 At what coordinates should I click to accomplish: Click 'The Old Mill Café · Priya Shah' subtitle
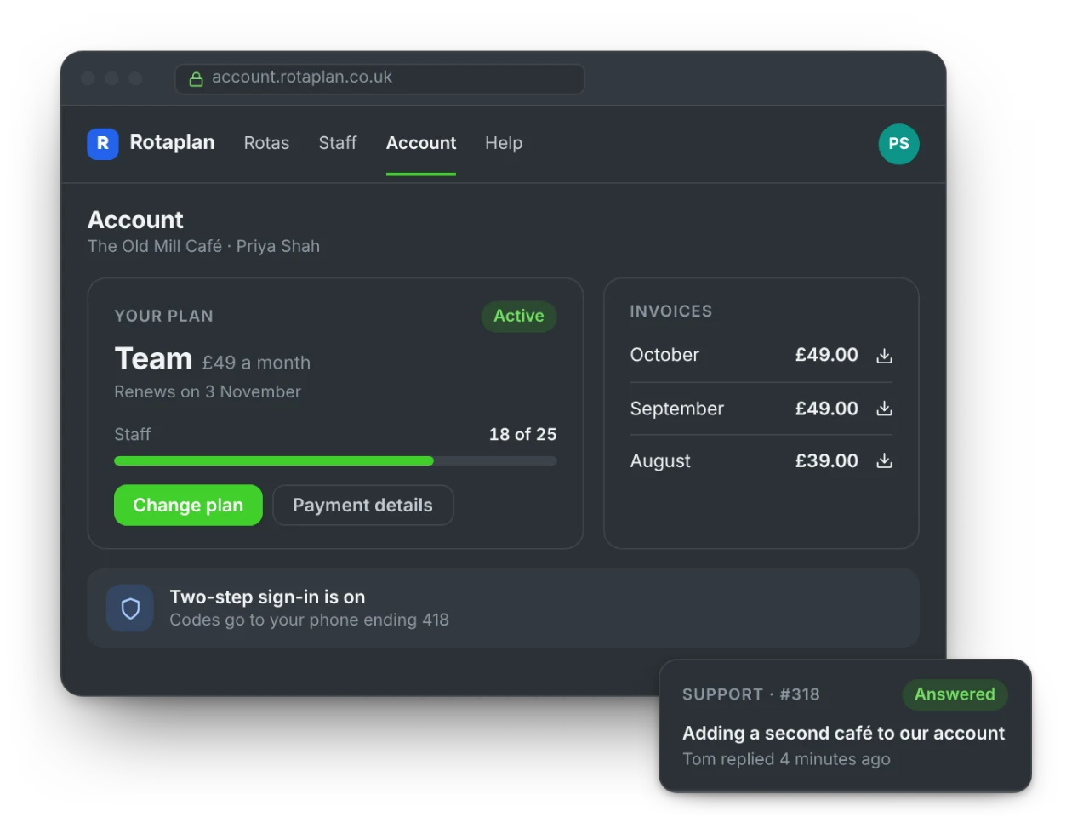203,246
